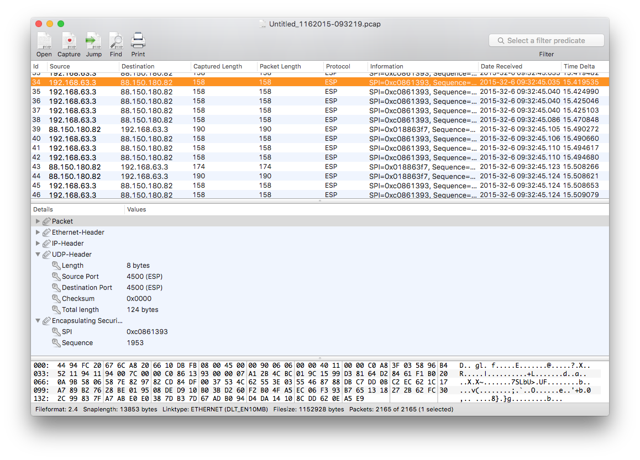Click the document icon in title bar

click(x=263, y=24)
